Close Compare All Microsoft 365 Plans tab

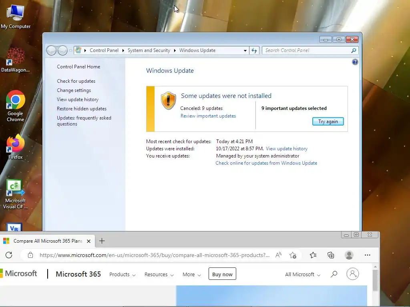pyautogui.click(x=88, y=241)
